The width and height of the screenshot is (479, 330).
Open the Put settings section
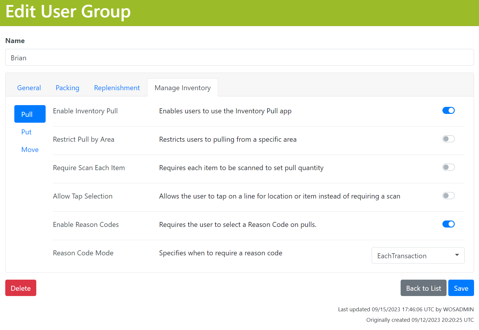coord(26,132)
